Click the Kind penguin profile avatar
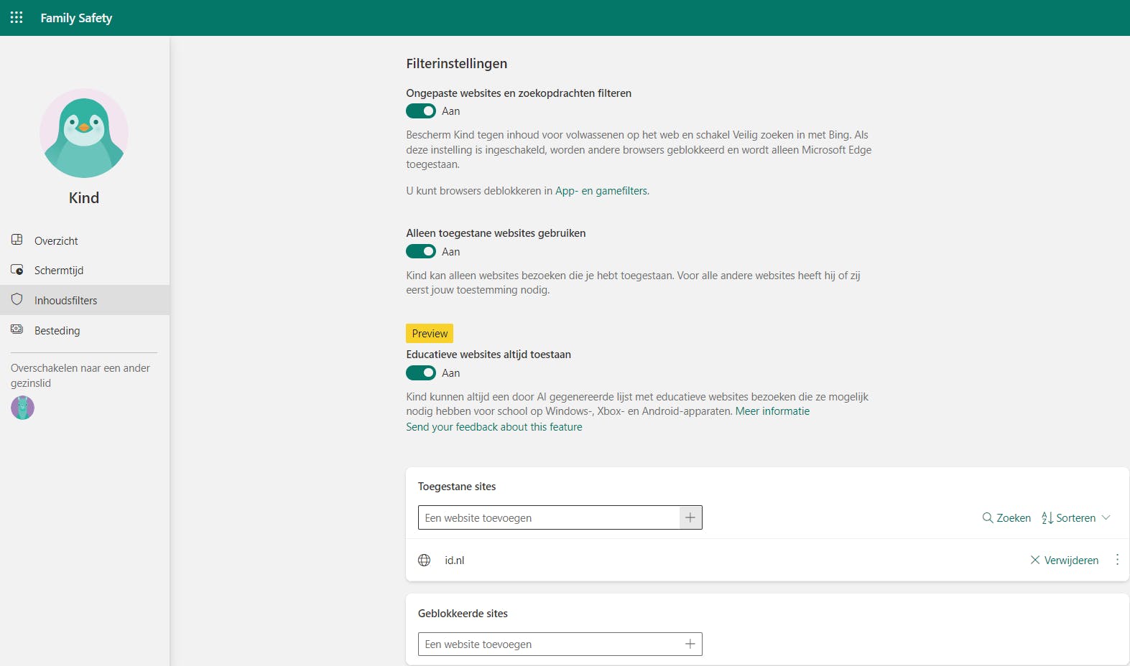 [x=84, y=133]
